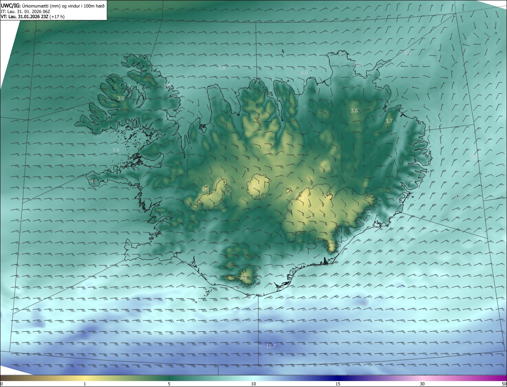Click the color scale label '30'

pos(422,384)
